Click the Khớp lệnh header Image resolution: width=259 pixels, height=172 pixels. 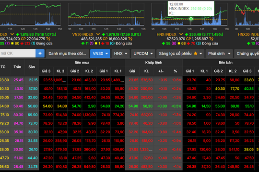point(153,63)
